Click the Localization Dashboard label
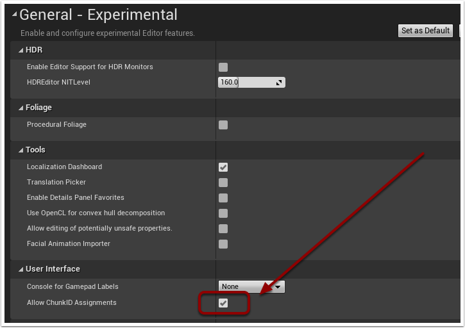465x328 pixels. tap(64, 167)
